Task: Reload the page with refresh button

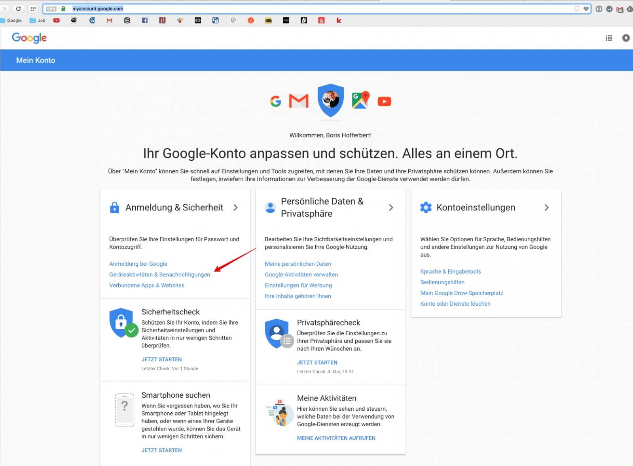Action: pos(18,9)
